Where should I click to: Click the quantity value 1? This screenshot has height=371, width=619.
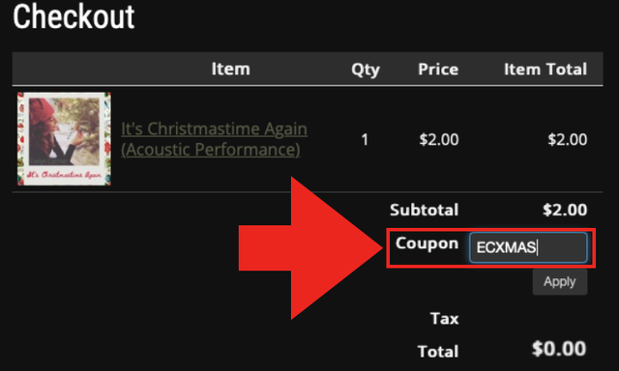pos(365,139)
